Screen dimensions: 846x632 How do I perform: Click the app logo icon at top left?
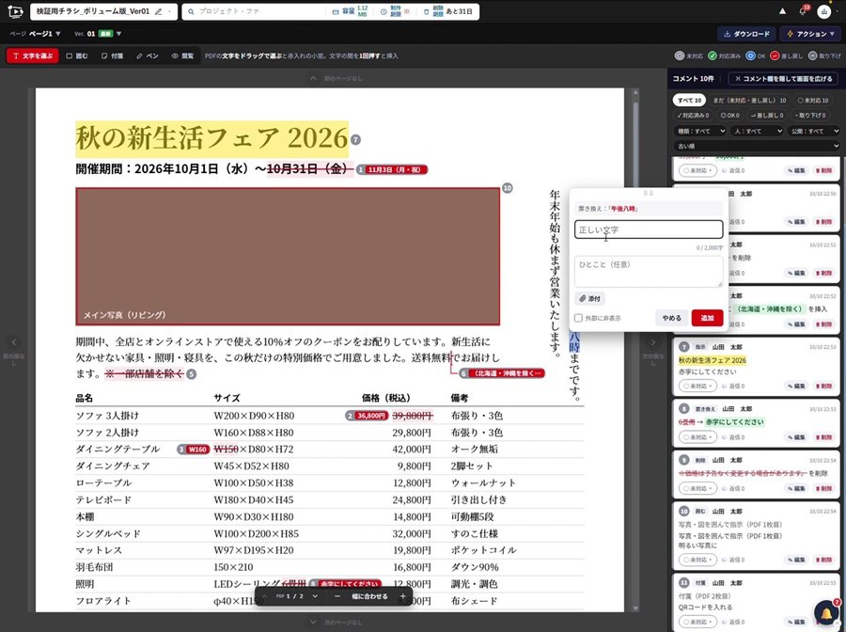click(15, 11)
